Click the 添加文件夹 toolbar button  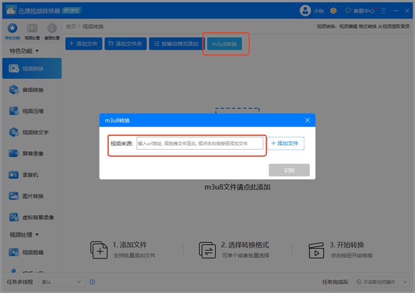coord(126,44)
